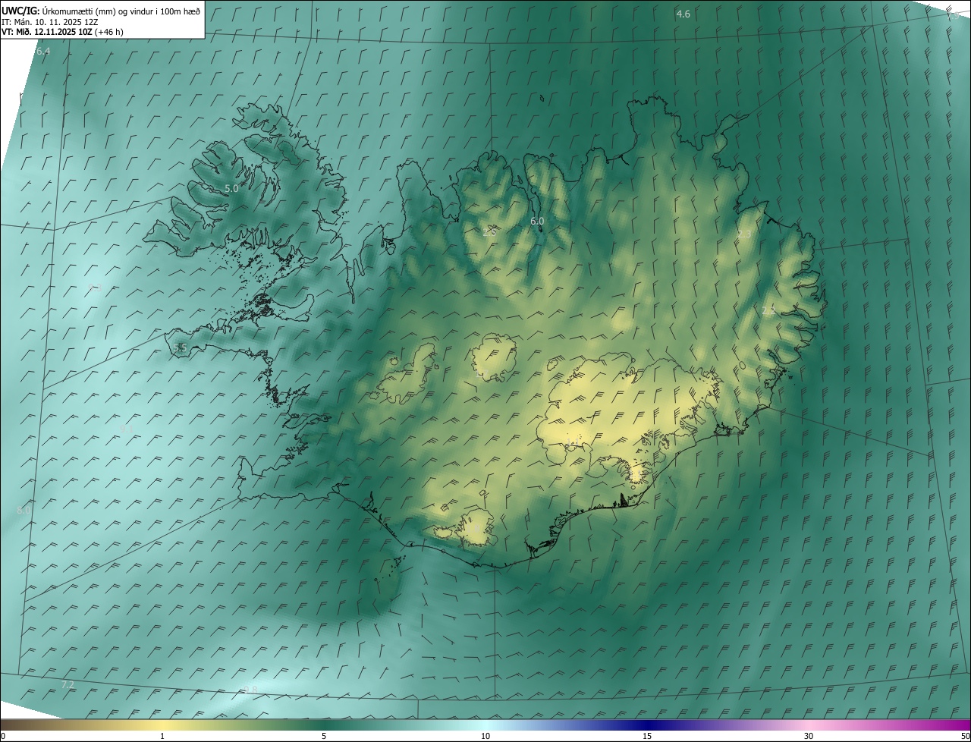Click the yellow part of the color bar
This screenshot has height=742, width=971.
click(162, 725)
